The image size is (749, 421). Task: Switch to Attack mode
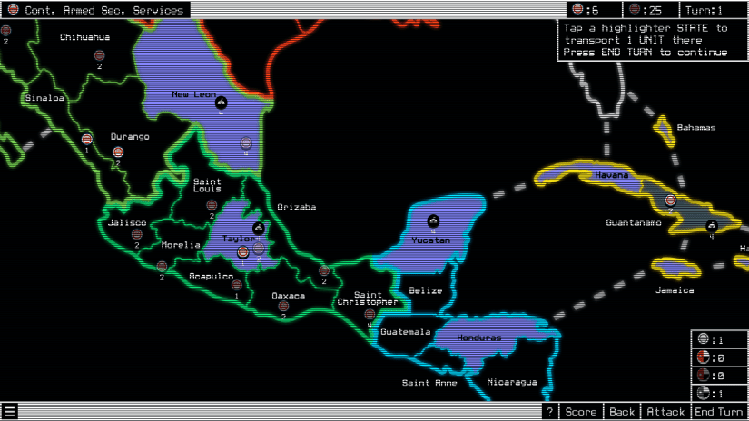pos(665,411)
